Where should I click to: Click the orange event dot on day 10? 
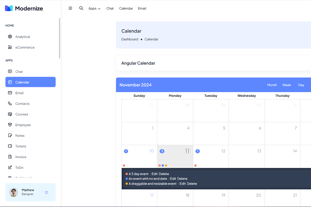coord(124,165)
